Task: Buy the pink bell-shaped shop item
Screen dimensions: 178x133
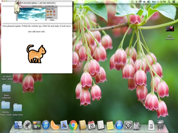Action: pos(54,14)
